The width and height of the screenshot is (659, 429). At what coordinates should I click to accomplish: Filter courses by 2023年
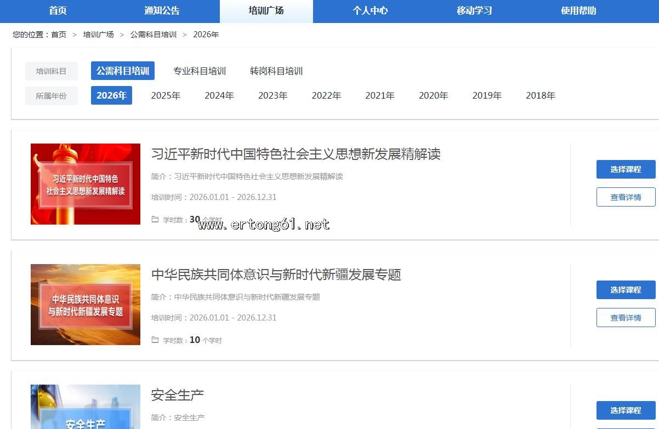click(272, 96)
